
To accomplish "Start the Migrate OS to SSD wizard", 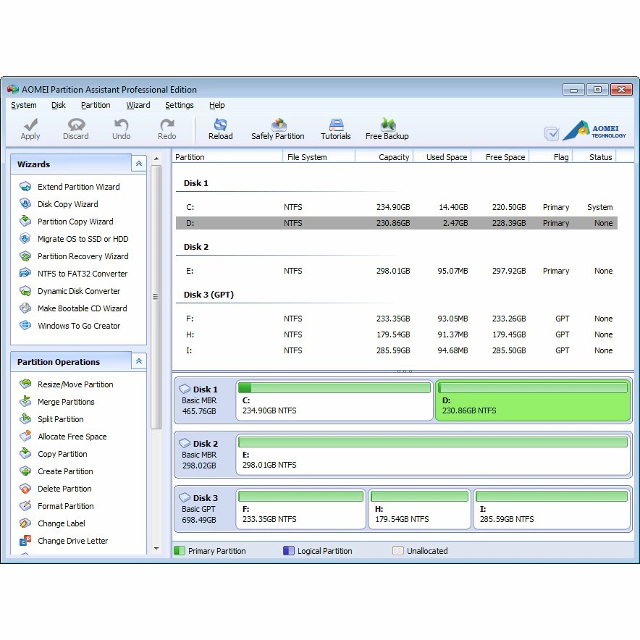I will (x=83, y=239).
